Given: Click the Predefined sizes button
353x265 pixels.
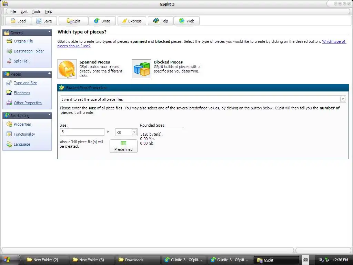Looking at the screenshot, I should pyautogui.click(x=123, y=146).
